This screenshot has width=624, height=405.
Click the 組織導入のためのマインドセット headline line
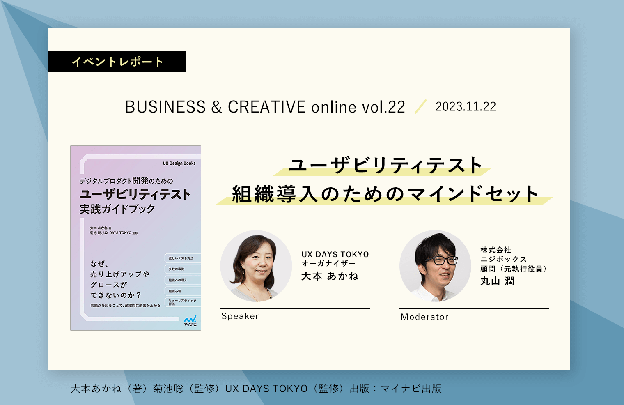coord(385,194)
